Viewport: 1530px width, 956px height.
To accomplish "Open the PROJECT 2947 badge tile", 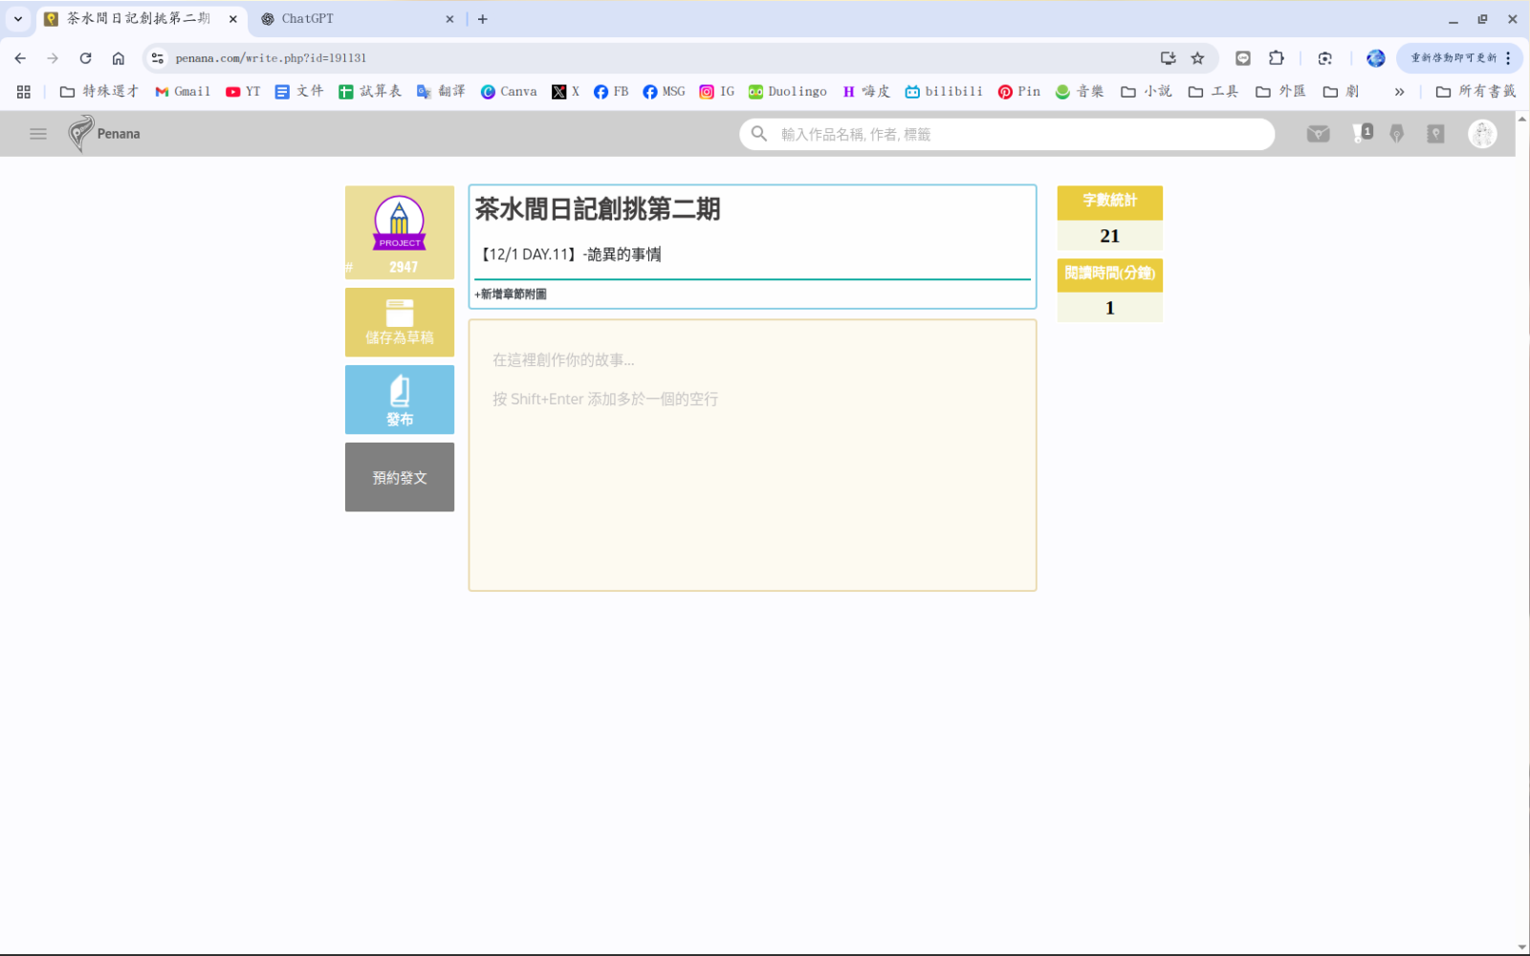I will (x=400, y=232).
